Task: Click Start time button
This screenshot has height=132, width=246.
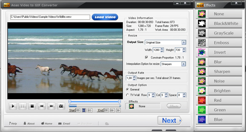Action: [72, 111]
